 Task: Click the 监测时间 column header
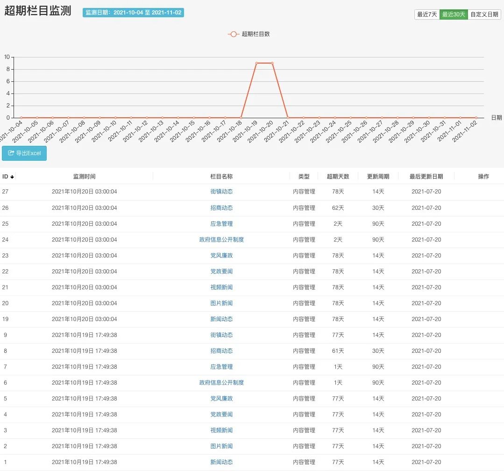[x=84, y=177]
